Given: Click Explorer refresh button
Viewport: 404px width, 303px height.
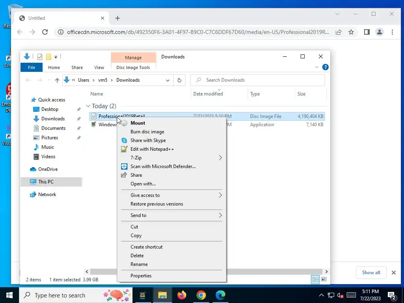Looking at the screenshot, I should (x=180, y=80).
